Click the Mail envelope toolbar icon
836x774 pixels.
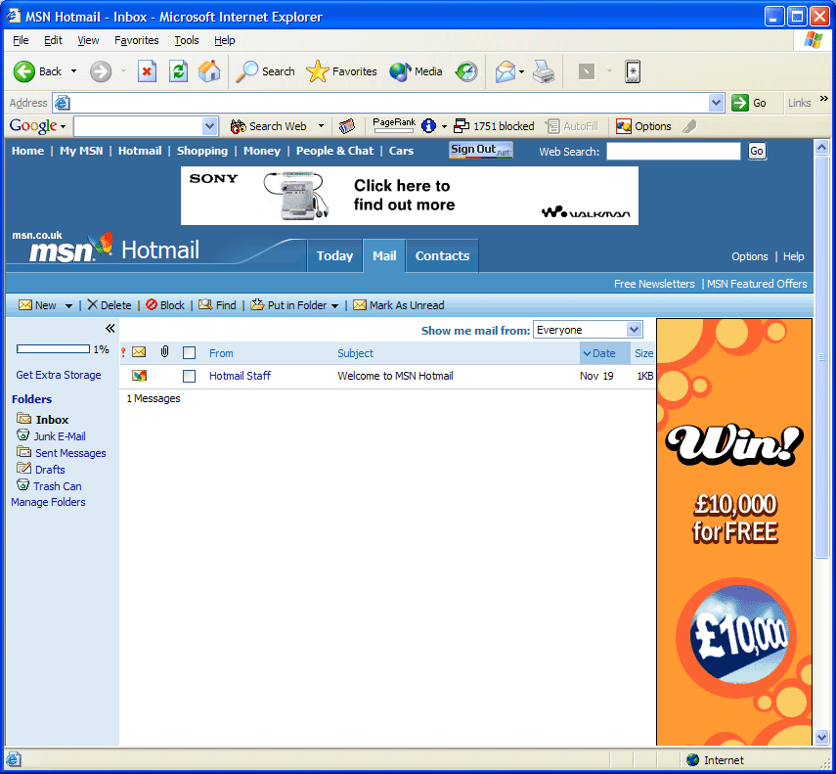click(x=506, y=71)
